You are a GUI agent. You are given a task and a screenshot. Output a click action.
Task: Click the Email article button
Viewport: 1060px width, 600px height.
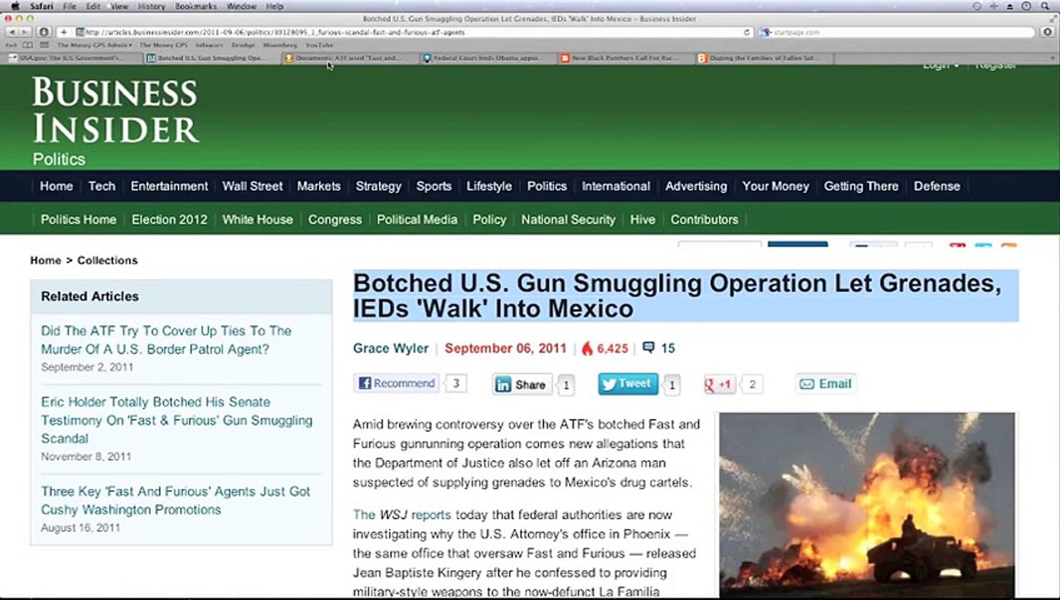click(825, 383)
